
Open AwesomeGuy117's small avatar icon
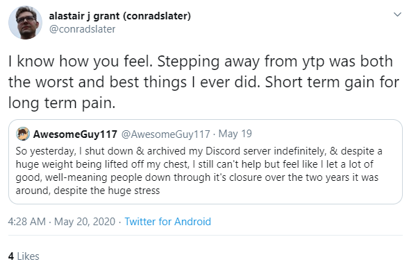23,134
